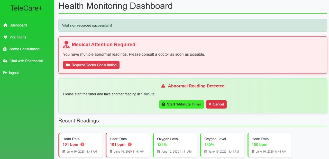329x159 pixels.
Task: Start the 1-Minute Timer
Action: pyautogui.click(x=181, y=104)
